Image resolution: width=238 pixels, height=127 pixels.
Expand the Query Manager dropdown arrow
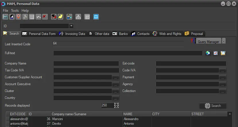click(224, 41)
